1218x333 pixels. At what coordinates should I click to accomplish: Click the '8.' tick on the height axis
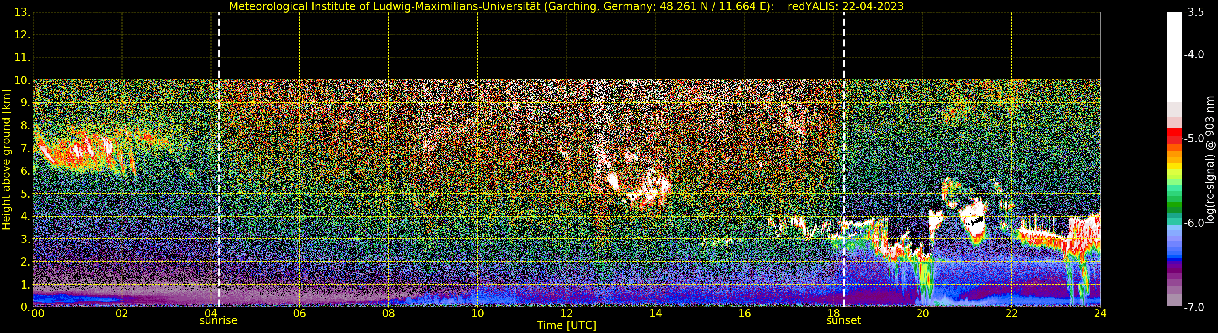(x=25, y=126)
